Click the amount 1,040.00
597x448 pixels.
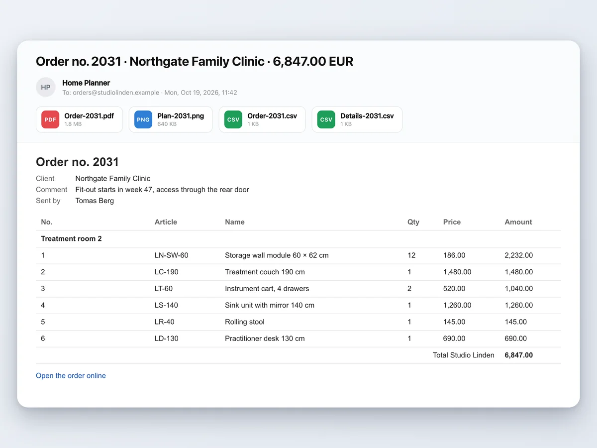click(x=518, y=289)
